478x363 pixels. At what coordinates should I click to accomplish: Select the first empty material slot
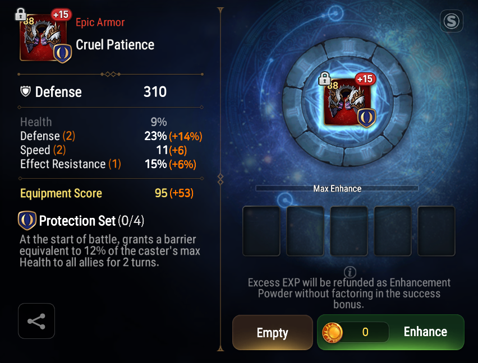pyautogui.click(x=261, y=231)
